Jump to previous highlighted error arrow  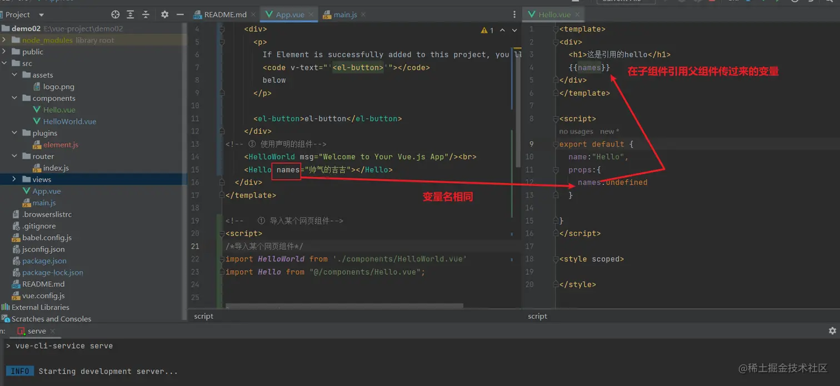click(x=503, y=30)
